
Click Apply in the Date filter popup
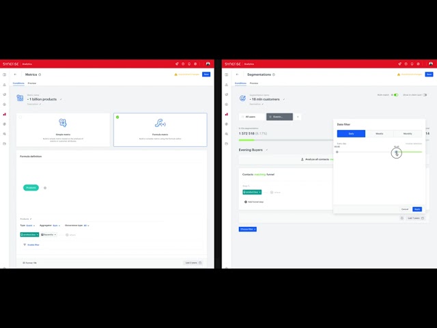pos(417,209)
